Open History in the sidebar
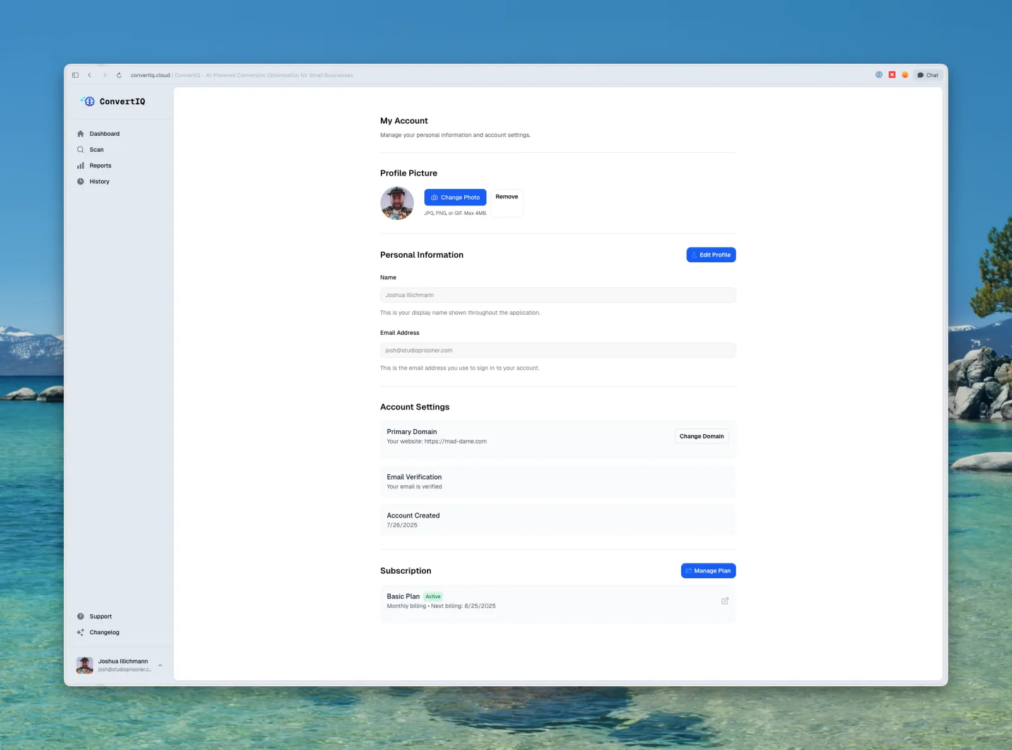Screen dimensions: 1012x750 [x=99, y=181]
